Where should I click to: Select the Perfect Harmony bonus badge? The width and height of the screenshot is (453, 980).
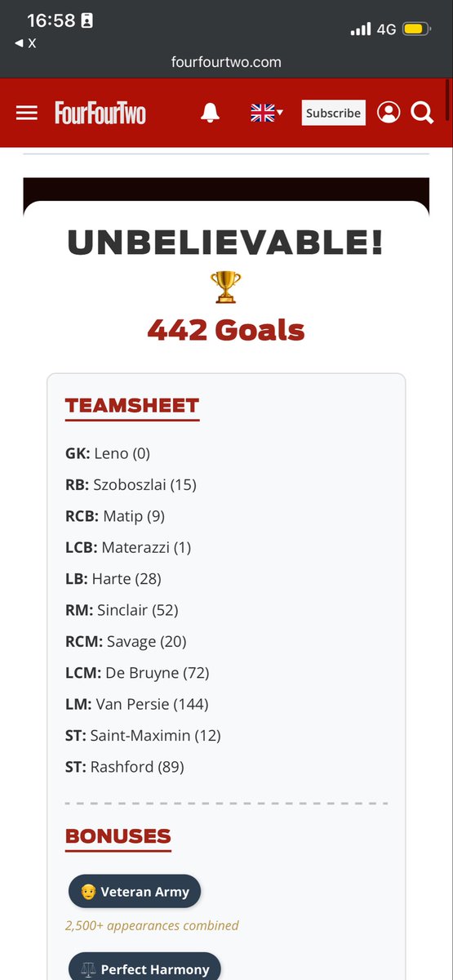144,968
